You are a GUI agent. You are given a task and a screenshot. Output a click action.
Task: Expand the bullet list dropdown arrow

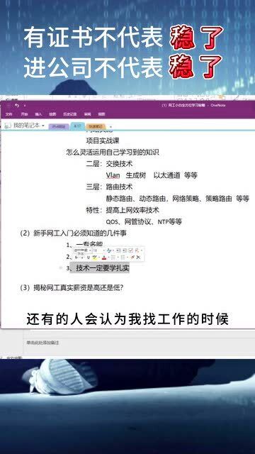pyautogui.click(x=118, y=257)
